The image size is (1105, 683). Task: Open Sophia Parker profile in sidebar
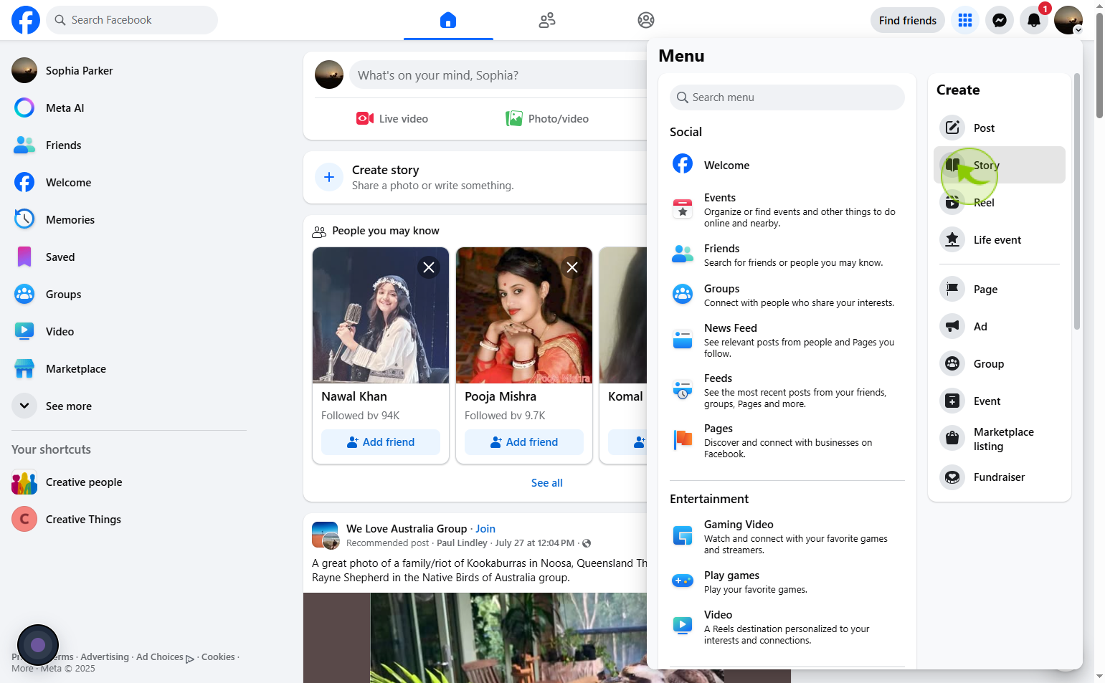coord(129,71)
